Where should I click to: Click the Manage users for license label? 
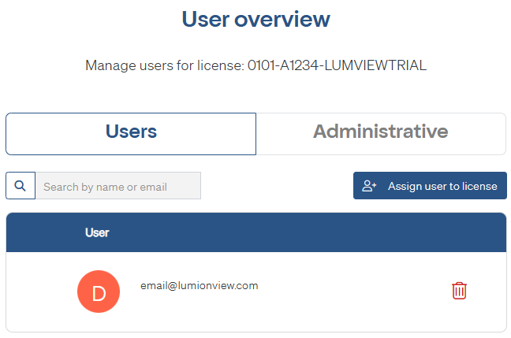pyautogui.click(x=164, y=65)
